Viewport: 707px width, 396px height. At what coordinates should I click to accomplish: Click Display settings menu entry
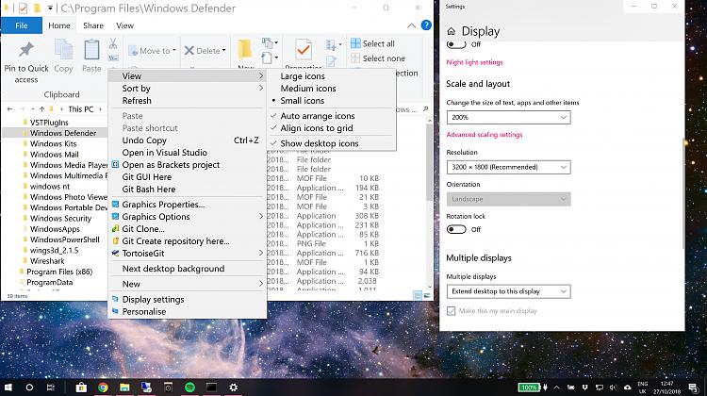click(x=188, y=300)
